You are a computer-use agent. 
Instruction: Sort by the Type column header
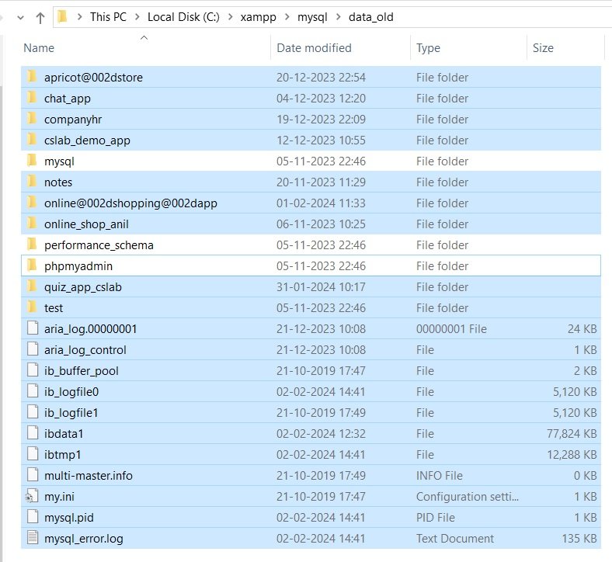click(428, 48)
